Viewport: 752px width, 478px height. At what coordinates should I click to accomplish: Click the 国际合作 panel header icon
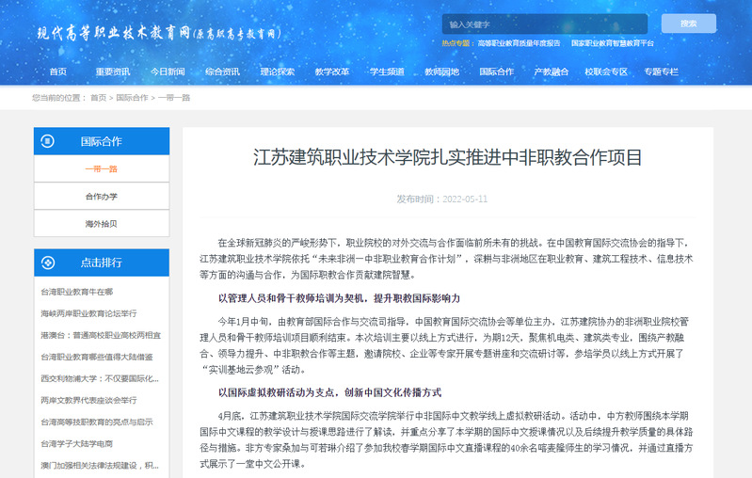coord(48,141)
